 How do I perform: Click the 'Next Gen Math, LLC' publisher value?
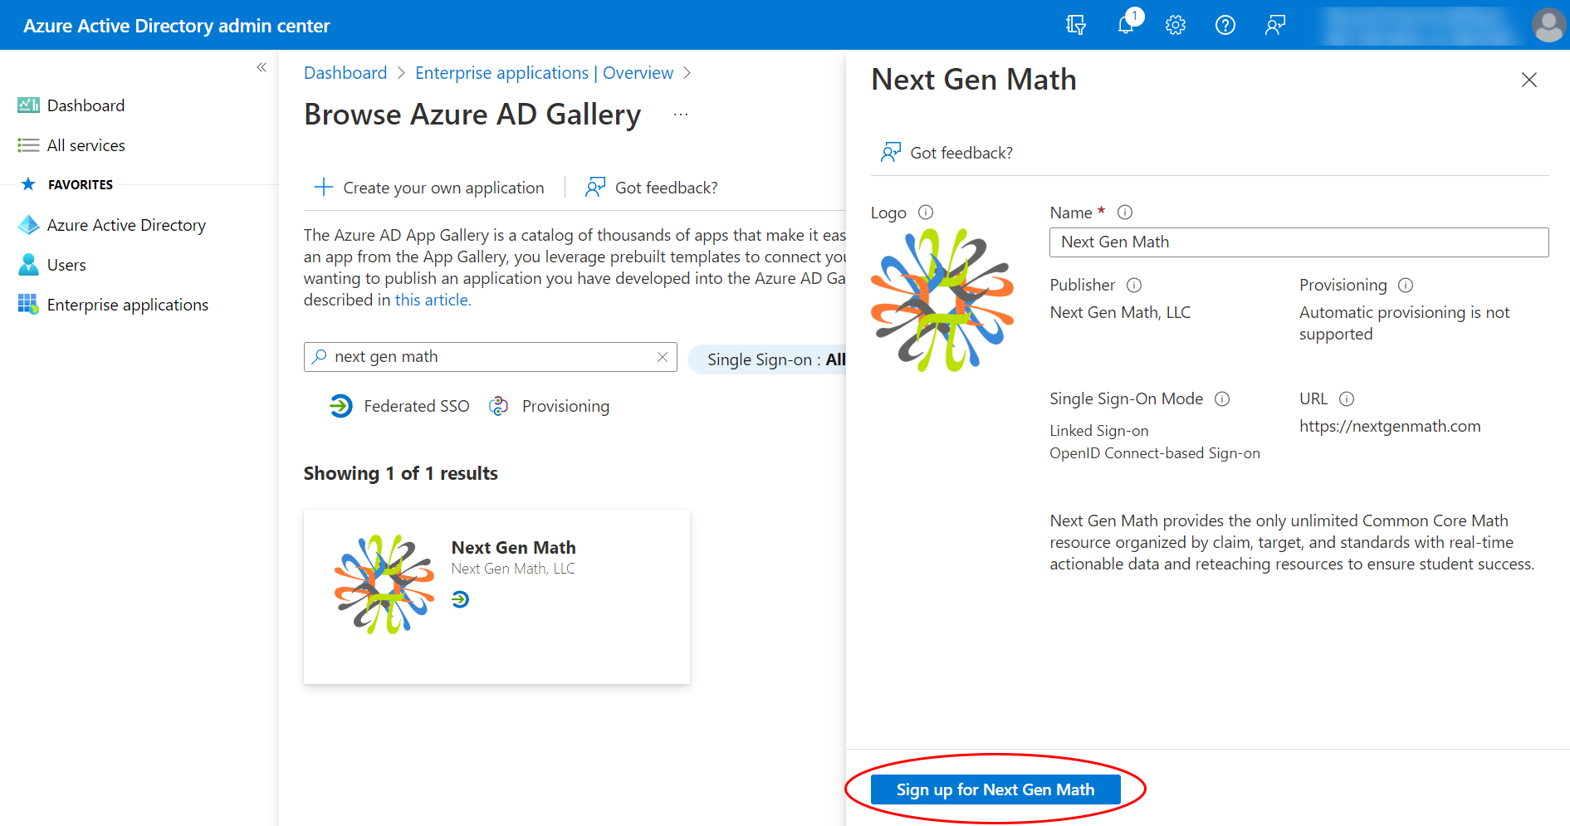click(x=1120, y=312)
